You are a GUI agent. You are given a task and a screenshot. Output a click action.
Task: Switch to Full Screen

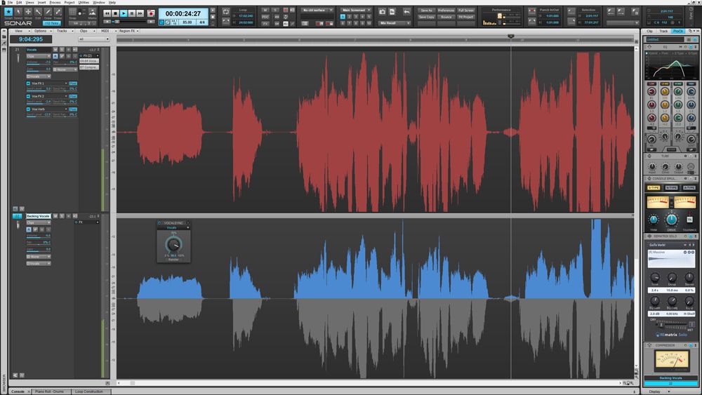[465, 11]
